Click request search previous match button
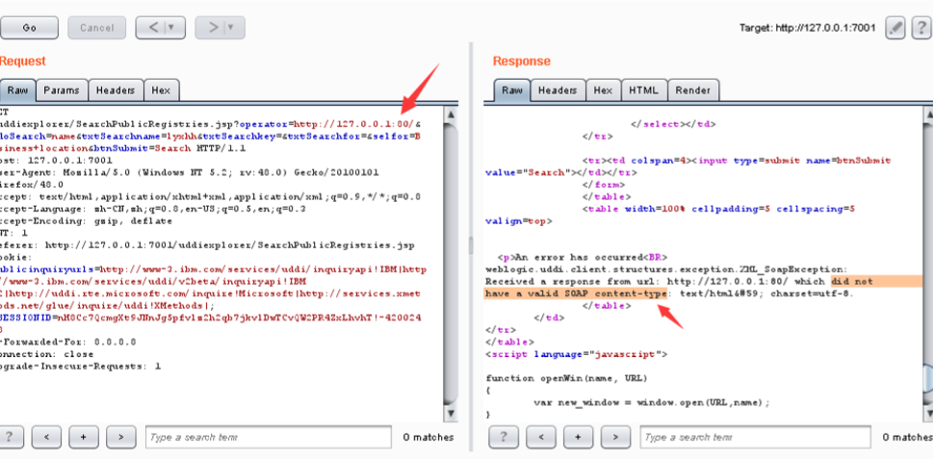Viewport: 933px width, 459px height. 46,437
